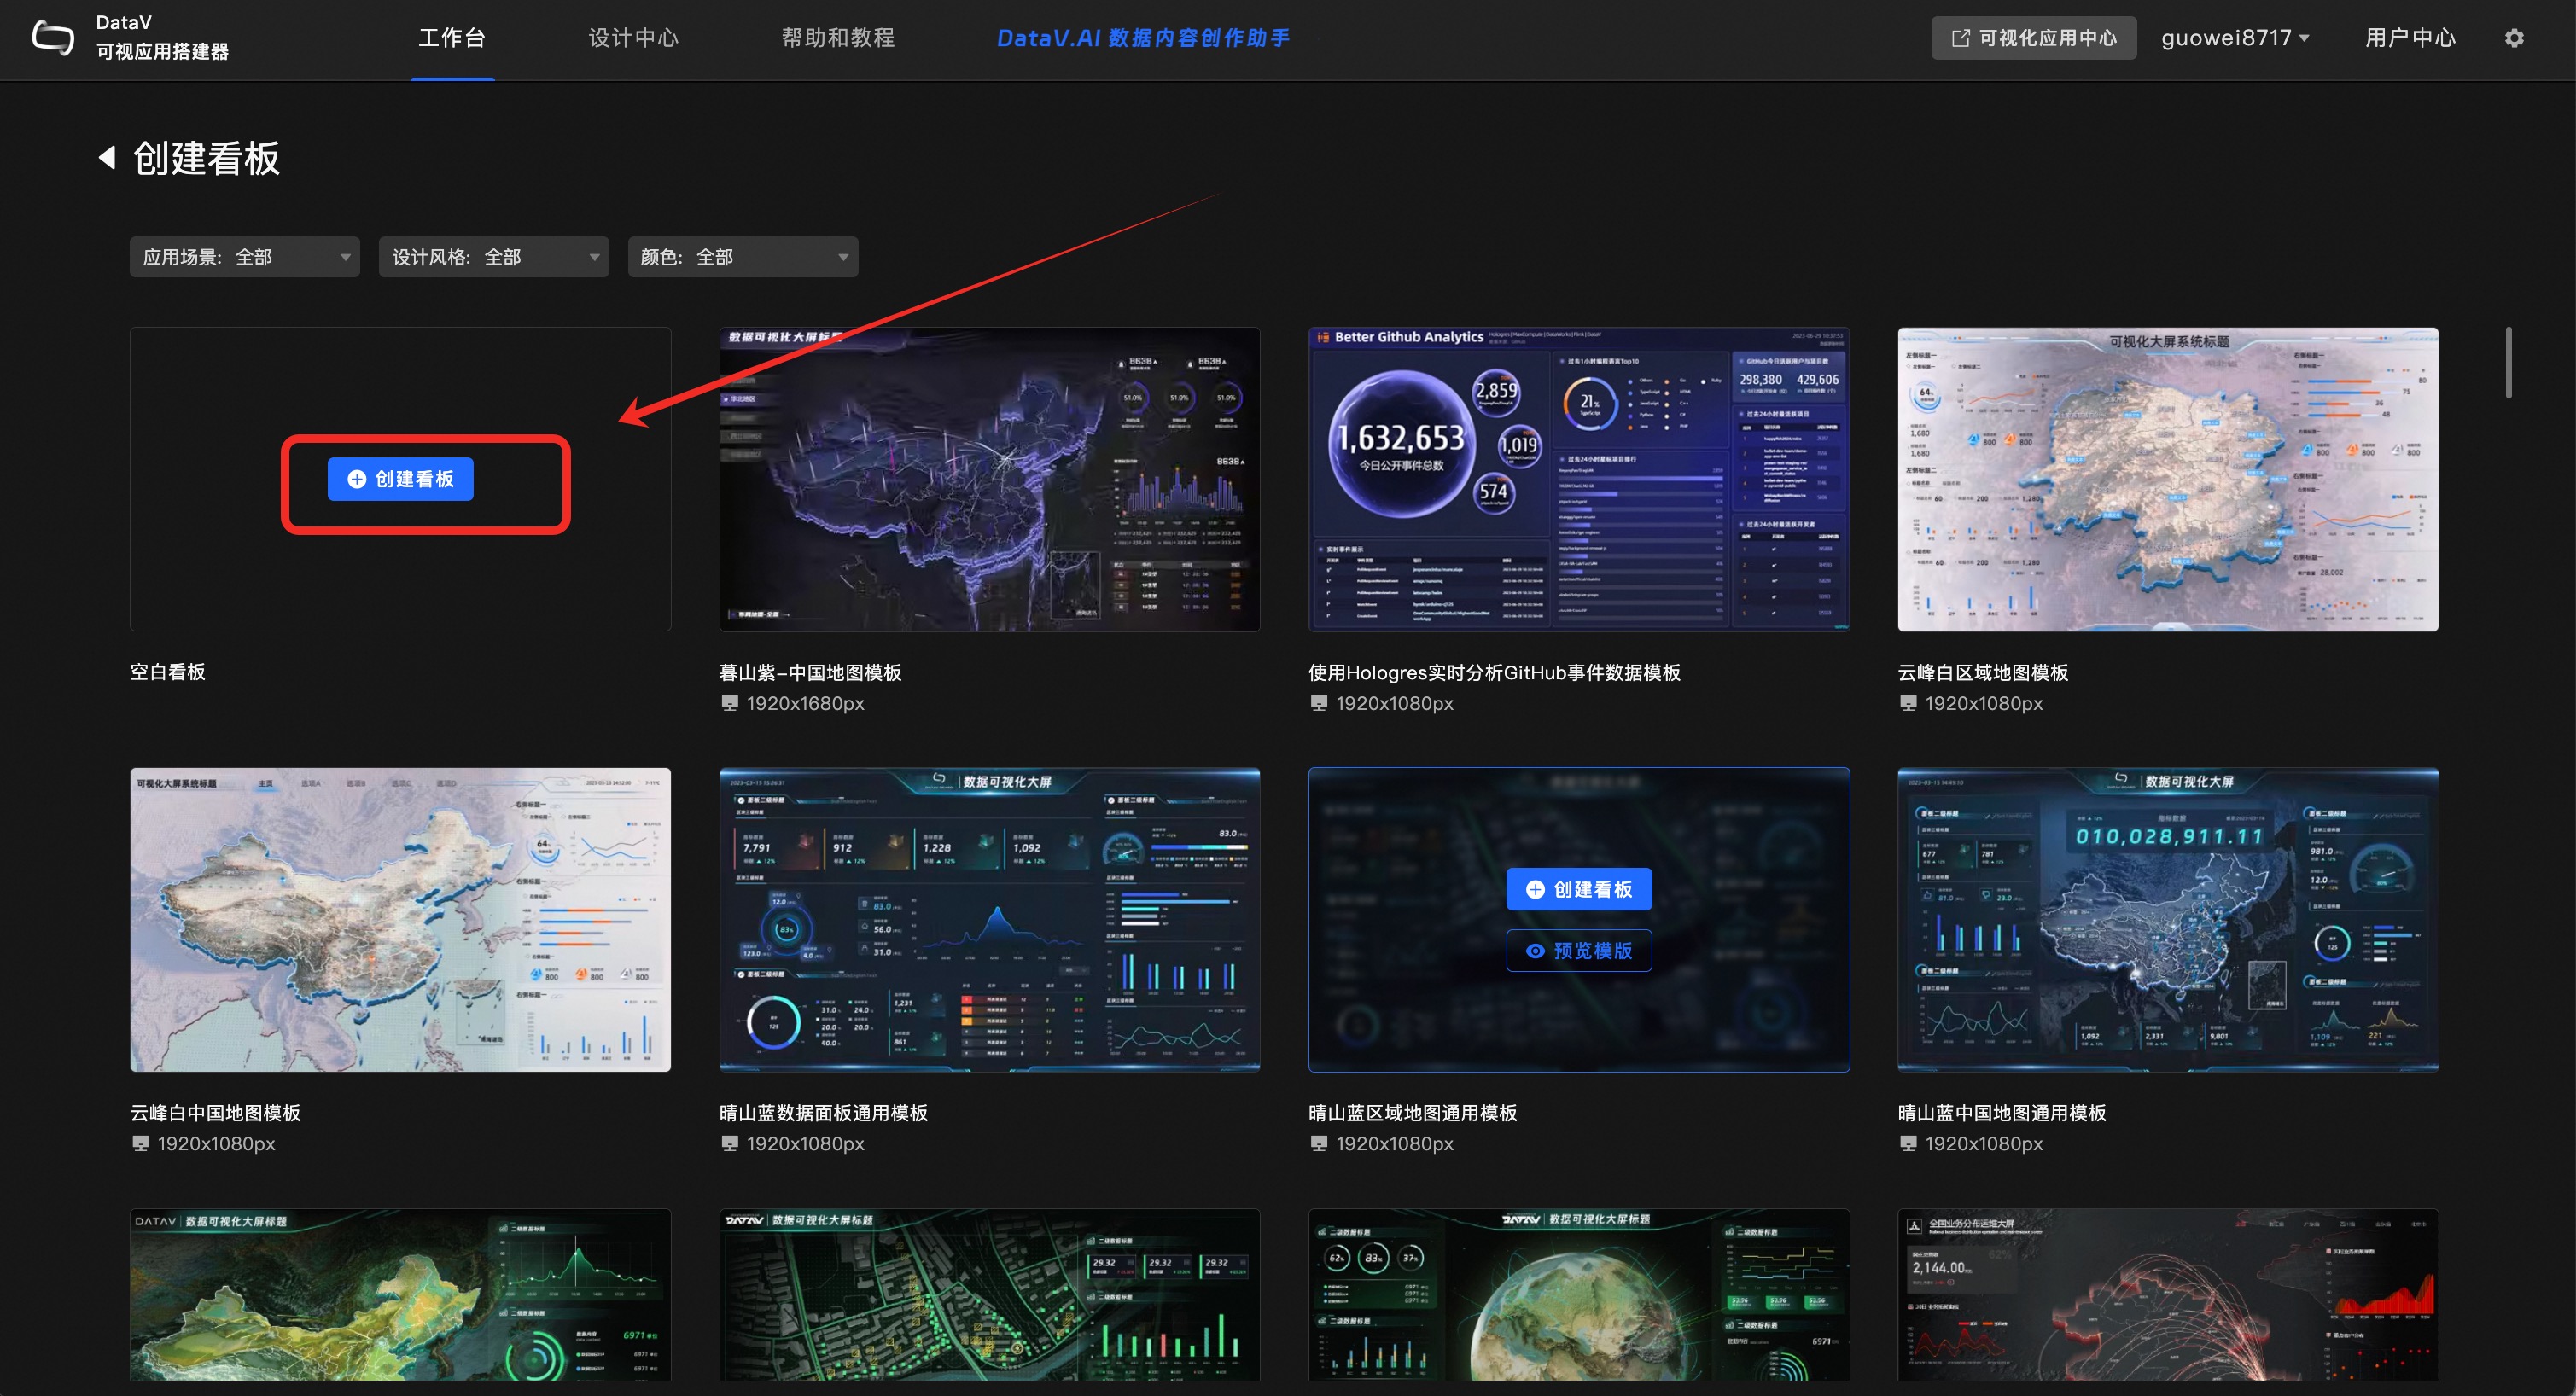This screenshot has width=2576, height=1396.
Task: Open DataV.AI 数据内容创作助手 link
Action: click(1142, 38)
